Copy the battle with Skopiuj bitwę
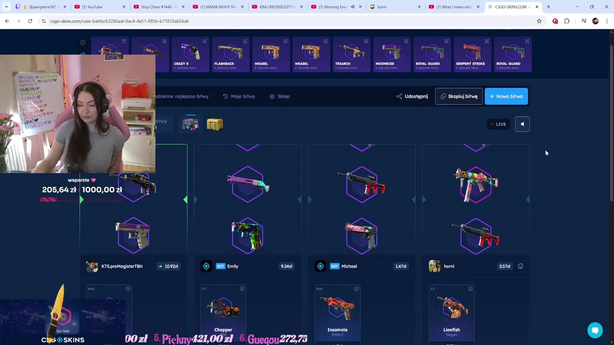The width and height of the screenshot is (614, 345). click(x=459, y=96)
